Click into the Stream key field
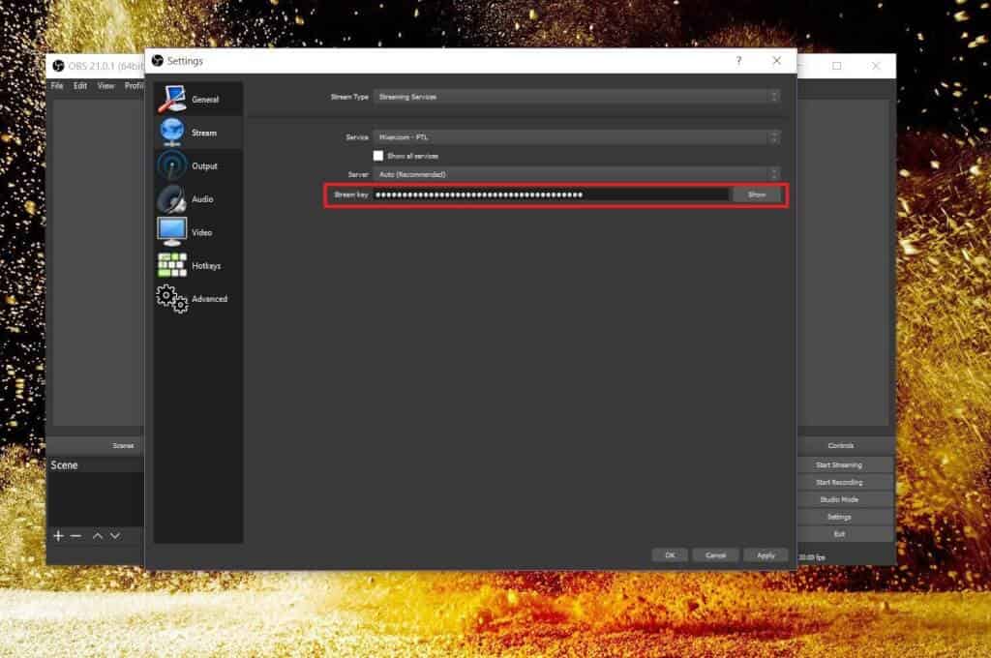The height and width of the screenshot is (658, 991). coord(551,194)
